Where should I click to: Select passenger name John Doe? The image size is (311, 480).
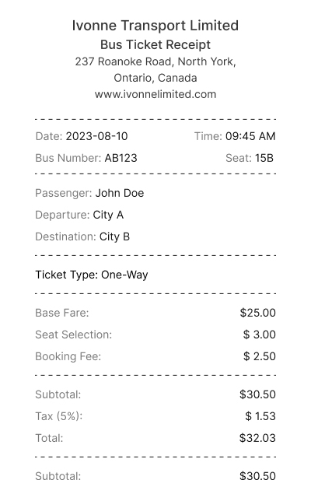point(120,193)
